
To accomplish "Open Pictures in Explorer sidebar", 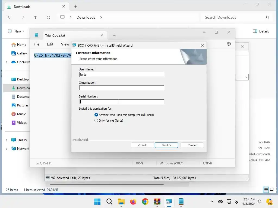I will tap(20, 105).
